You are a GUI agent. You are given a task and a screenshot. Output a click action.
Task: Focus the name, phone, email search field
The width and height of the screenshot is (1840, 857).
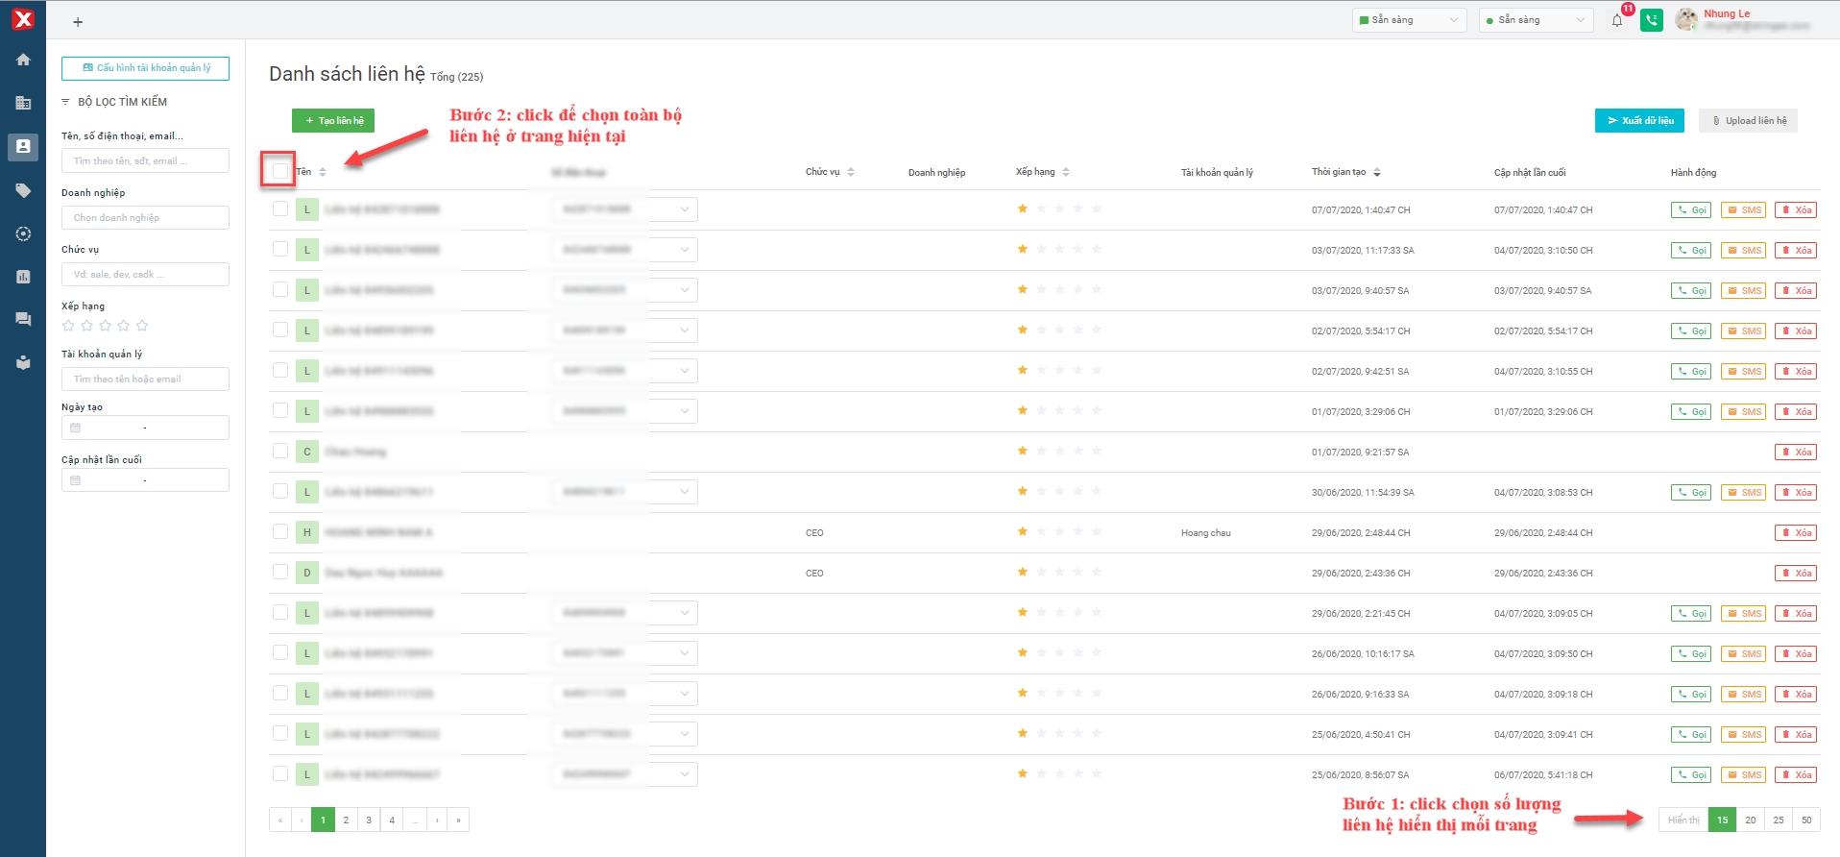(145, 160)
